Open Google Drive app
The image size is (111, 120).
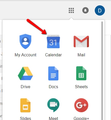25,73
